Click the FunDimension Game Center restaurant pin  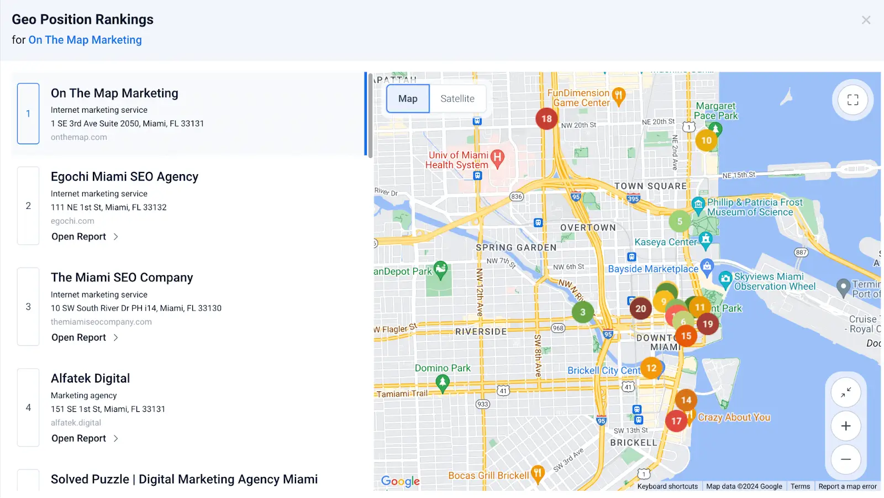point(619,97)
